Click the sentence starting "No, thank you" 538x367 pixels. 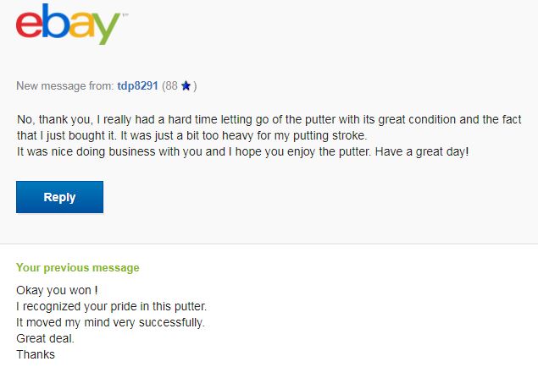tap(254, 119)
